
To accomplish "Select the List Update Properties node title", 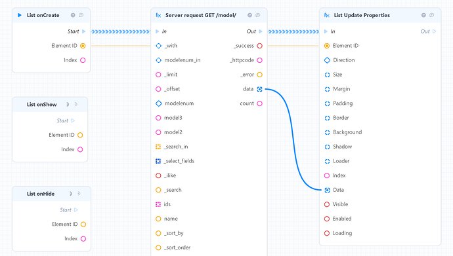I will 362,15.
